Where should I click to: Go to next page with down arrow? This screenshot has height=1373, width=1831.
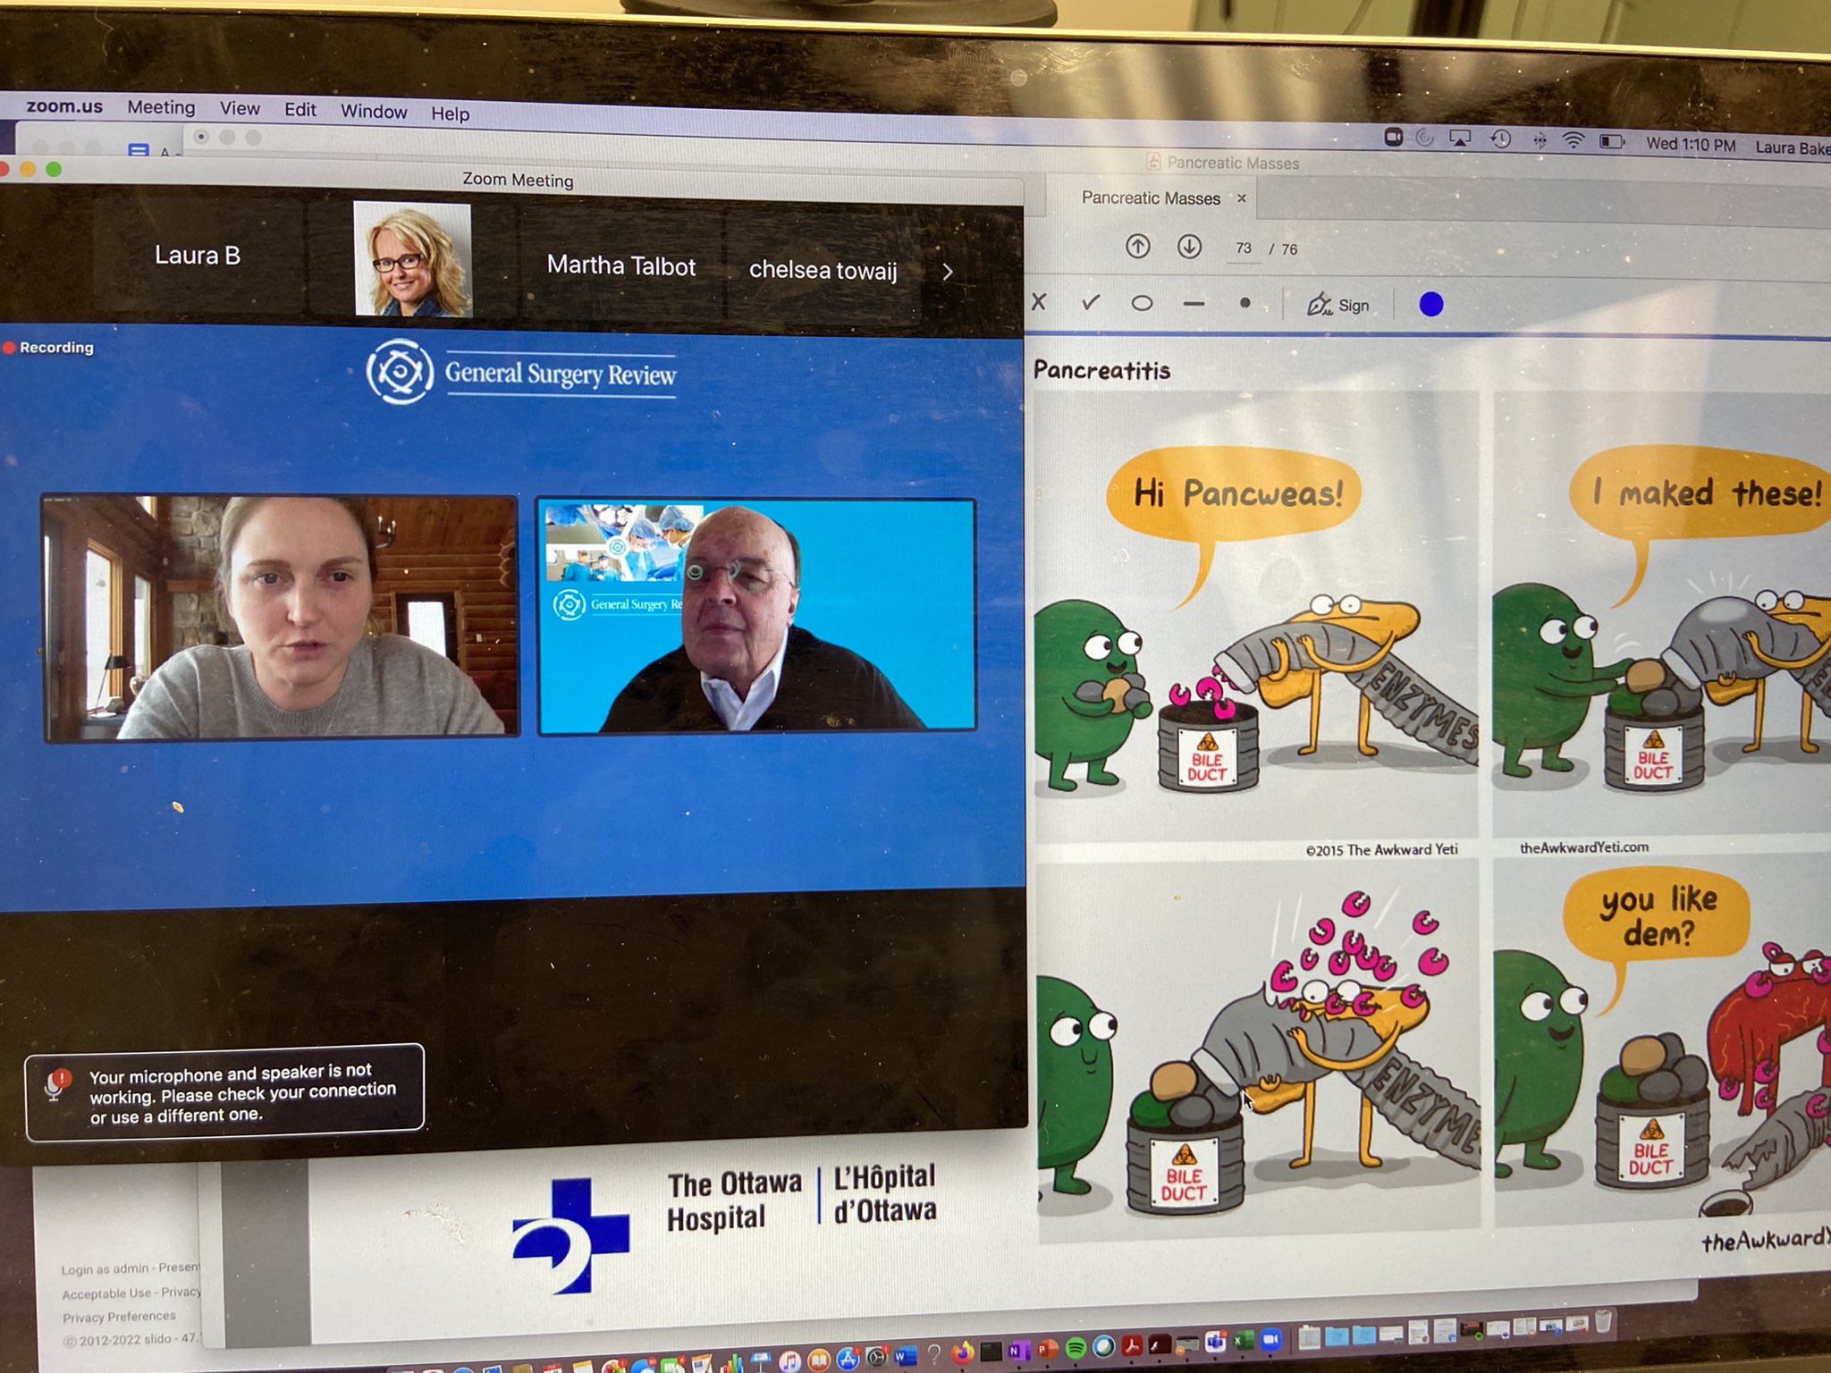pyautogui.click(x=1189, y=247)
